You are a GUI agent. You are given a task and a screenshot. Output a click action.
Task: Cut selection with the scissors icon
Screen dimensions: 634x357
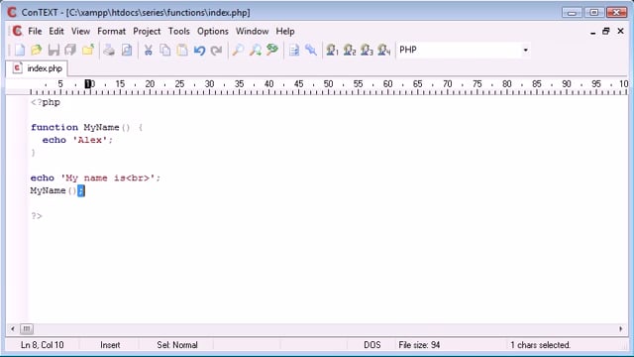coord(148,50)
